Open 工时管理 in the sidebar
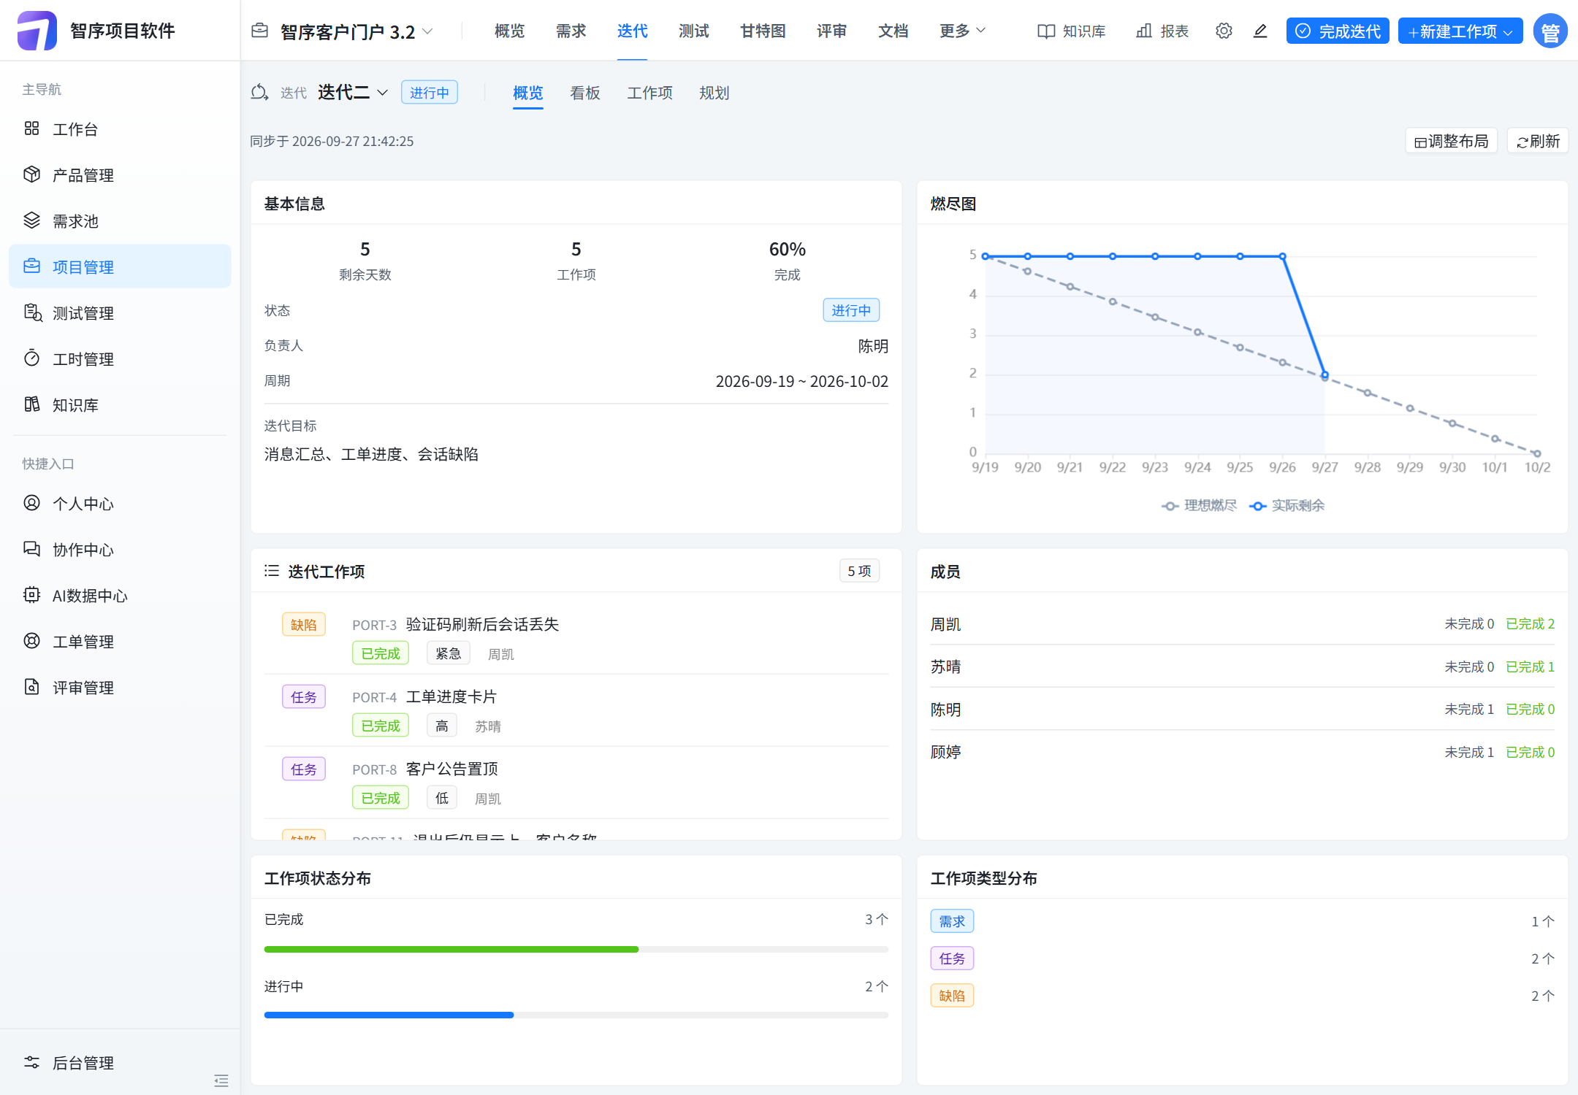This screenshot has width=1578, height=1095. point(120,359)
